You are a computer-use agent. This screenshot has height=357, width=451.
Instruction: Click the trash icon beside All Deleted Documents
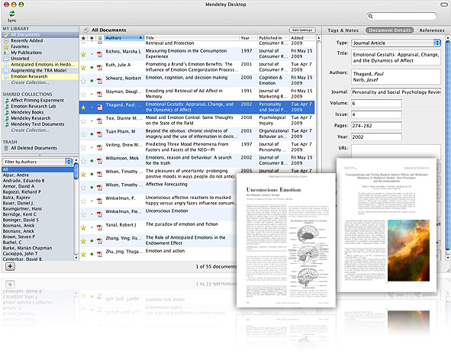[6, 148]
